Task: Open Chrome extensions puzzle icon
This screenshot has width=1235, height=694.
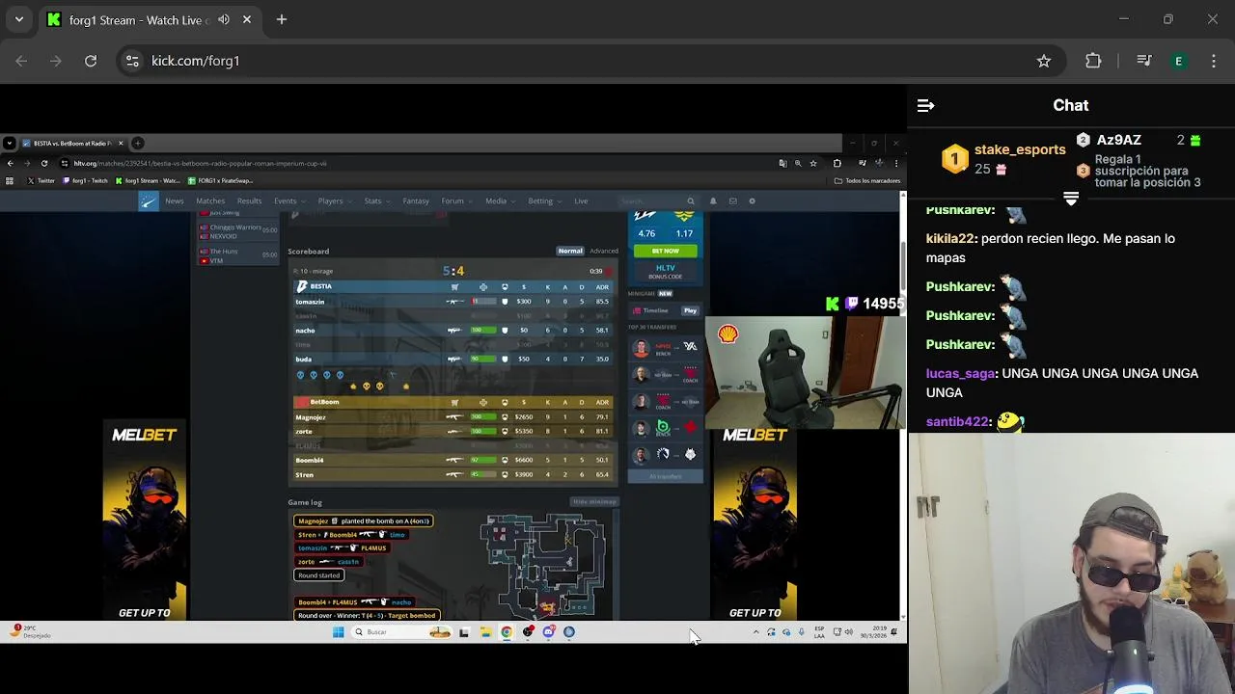Action: (x=1093, y=61)
